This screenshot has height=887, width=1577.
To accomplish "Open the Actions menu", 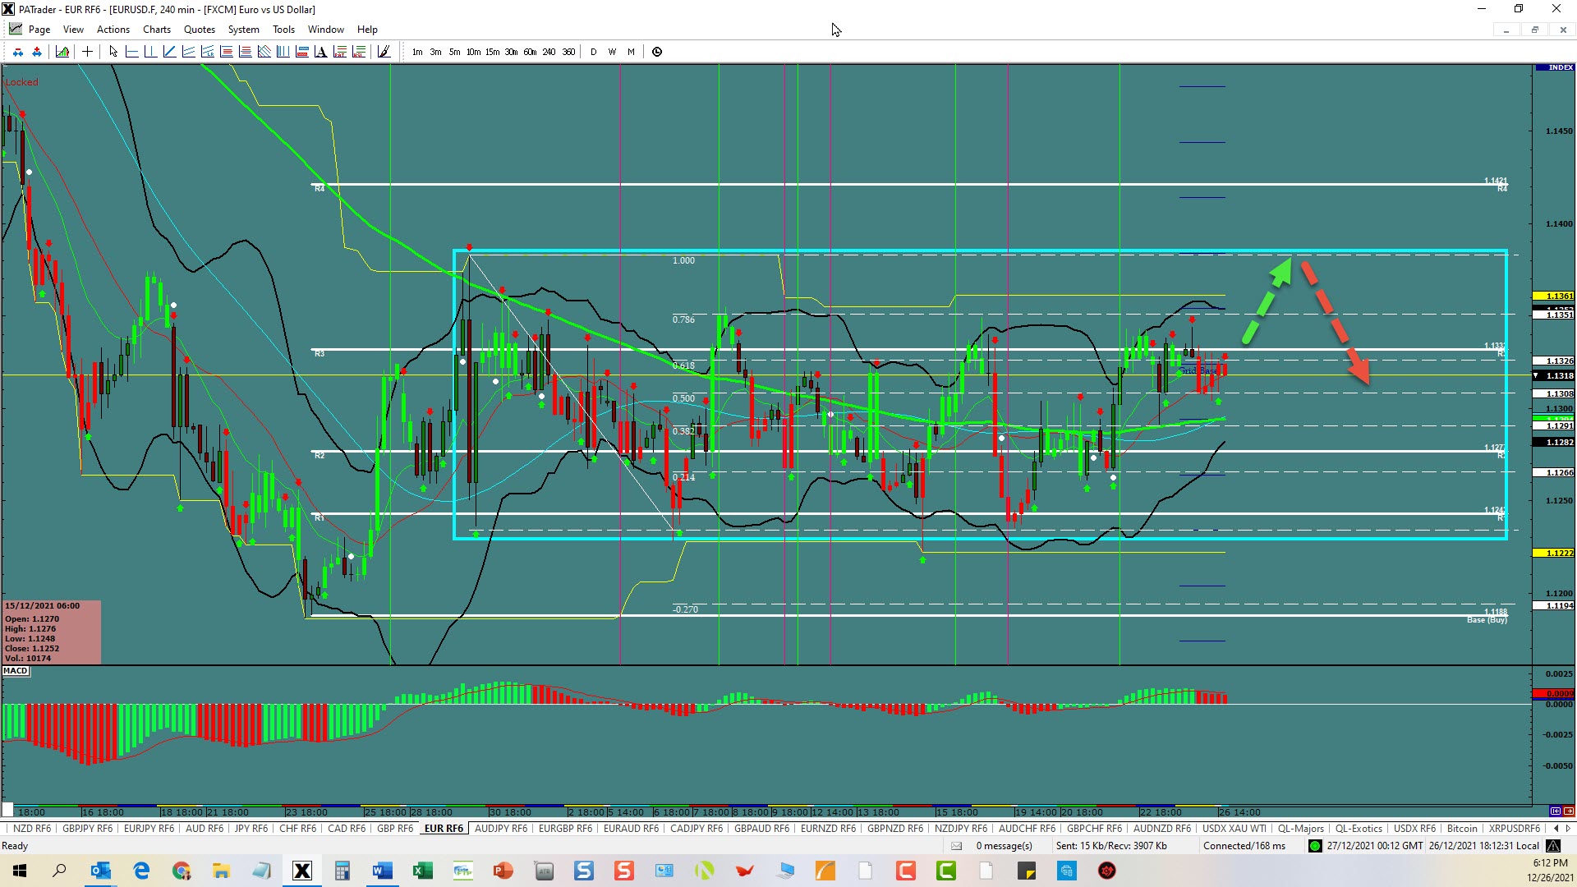I will coord(113,30).
